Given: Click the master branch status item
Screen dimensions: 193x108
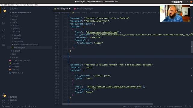Looking at the screenshot, I should pos(6,106).
